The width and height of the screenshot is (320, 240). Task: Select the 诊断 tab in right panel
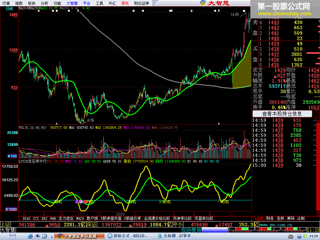tap(301, 218)
